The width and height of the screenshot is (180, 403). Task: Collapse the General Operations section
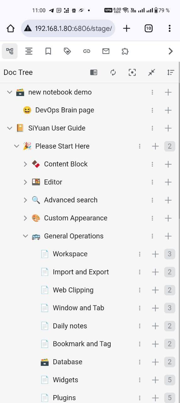click(25, 236)
